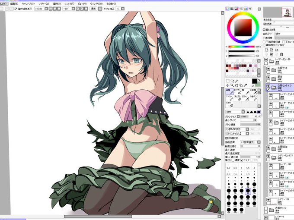Create a new normal layer
This screenshot has height=220, width=294.
[x=266, y=50]
